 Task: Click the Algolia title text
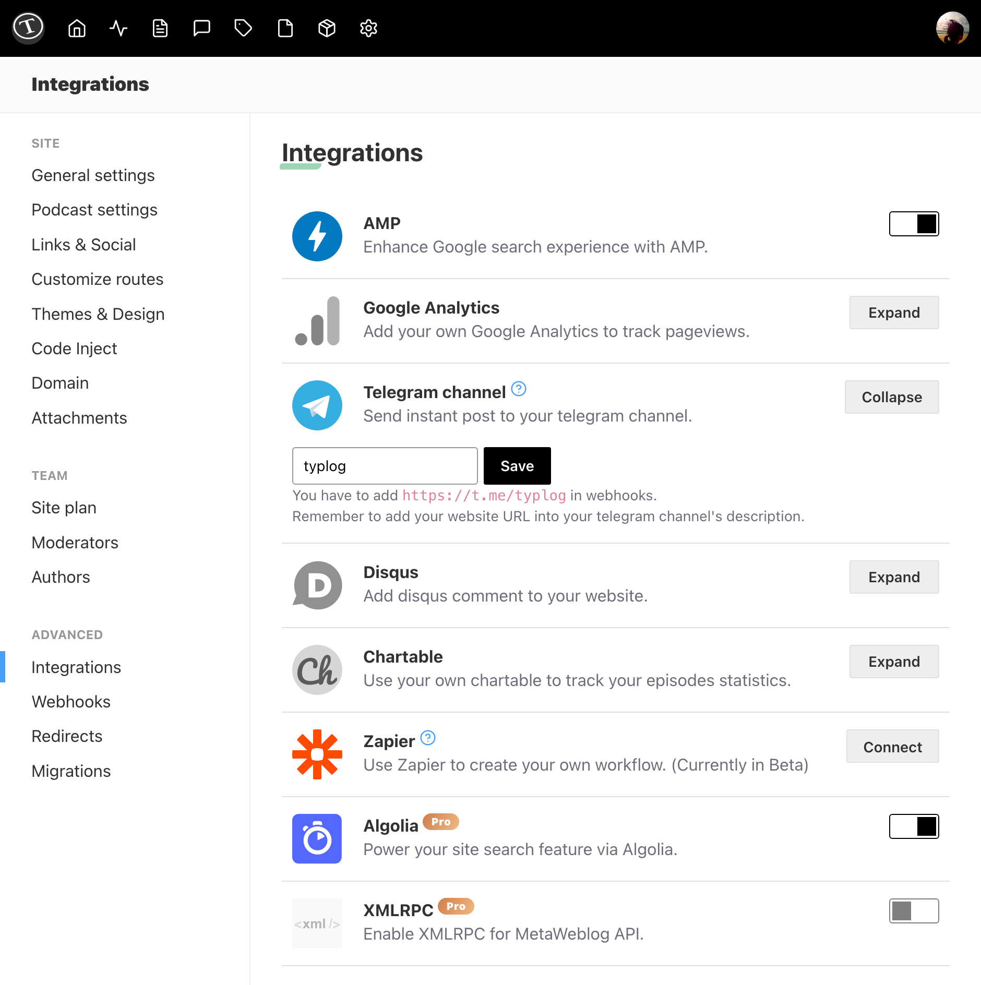point(391,826)
